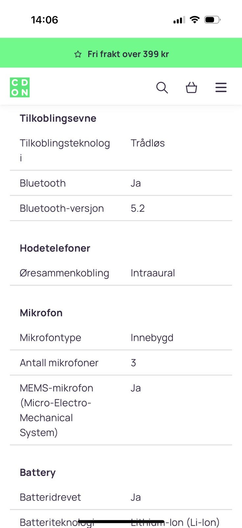The height and width of the screenshot is (528, 242).
Task: Tap the Hodetelefoner section heading
Action: coord(55,248)
